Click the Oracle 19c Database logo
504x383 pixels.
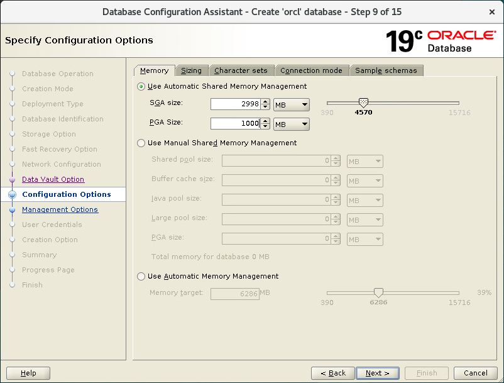pyautogui.click(x=441, y=41)
